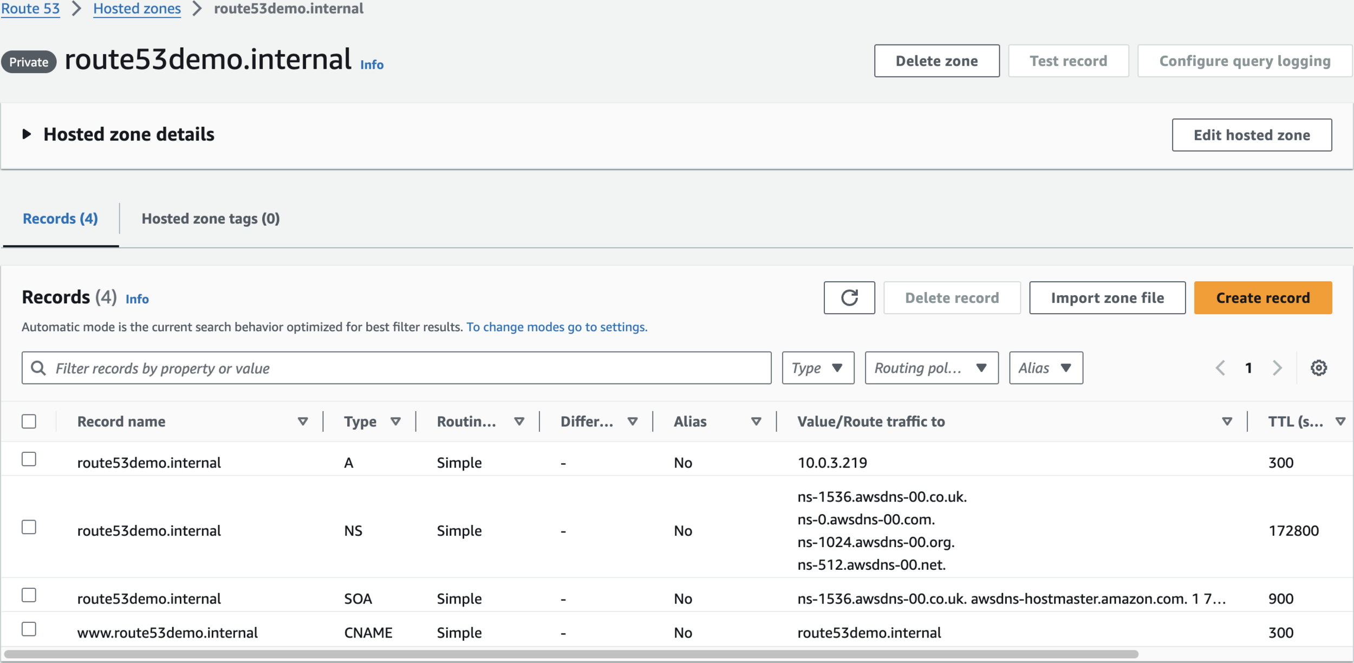Image resolution: width=1354 pixels, height=663 pixels.
Task: Go to next page arrow
Action: point(1277,368)
